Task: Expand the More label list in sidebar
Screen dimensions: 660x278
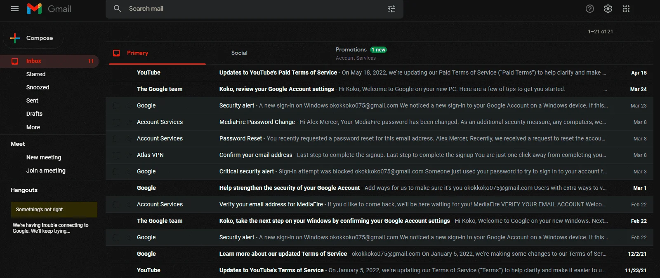Action: pyautogui.click(x=33, y=127)
